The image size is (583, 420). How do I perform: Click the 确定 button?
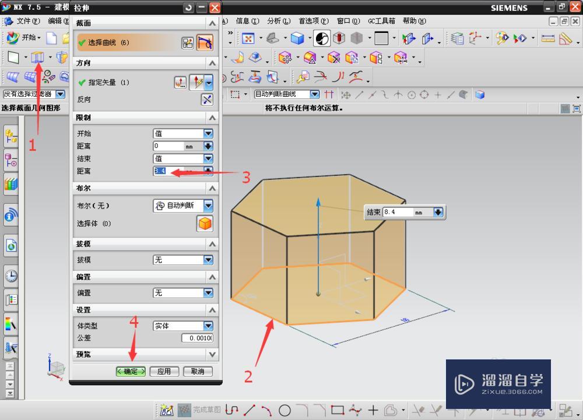pyautogui.click(x=131, y=371)
